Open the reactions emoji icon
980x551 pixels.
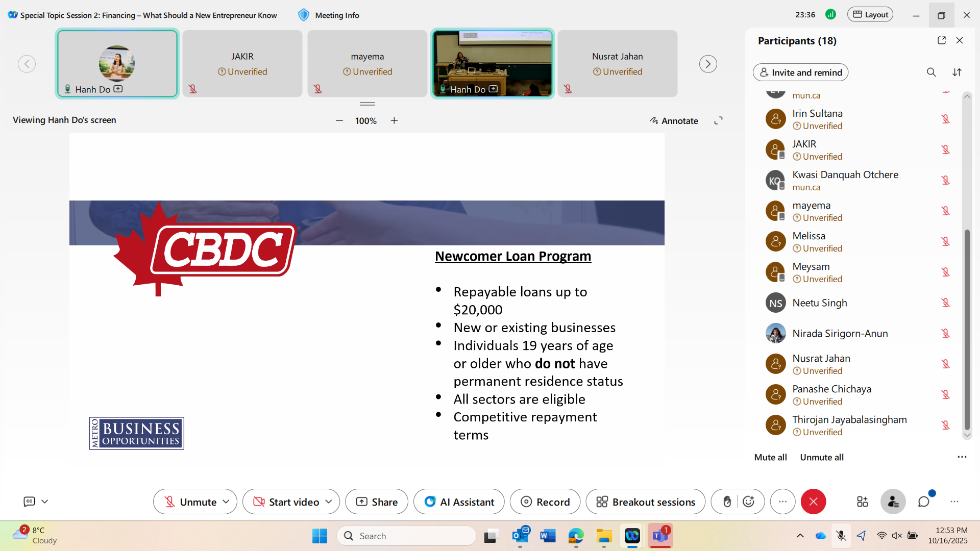pos(749,502)
